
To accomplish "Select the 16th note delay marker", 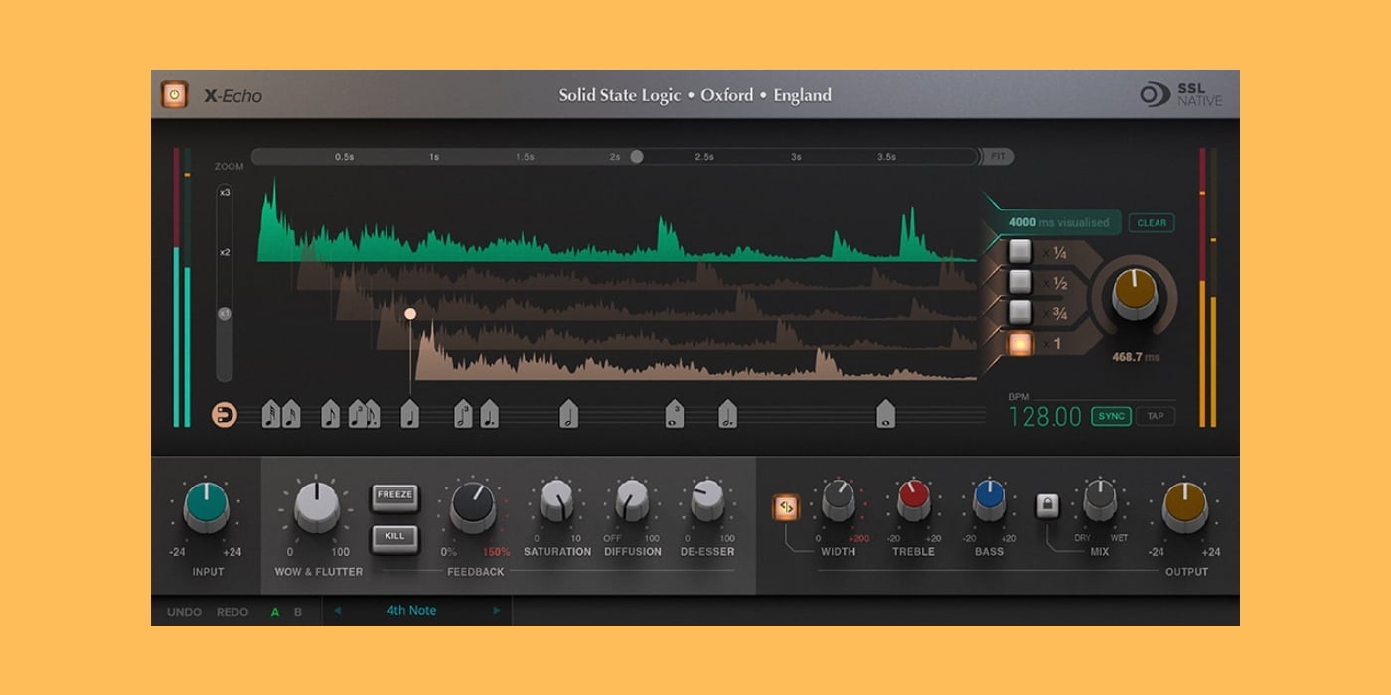I will click(x=290, y=414).
